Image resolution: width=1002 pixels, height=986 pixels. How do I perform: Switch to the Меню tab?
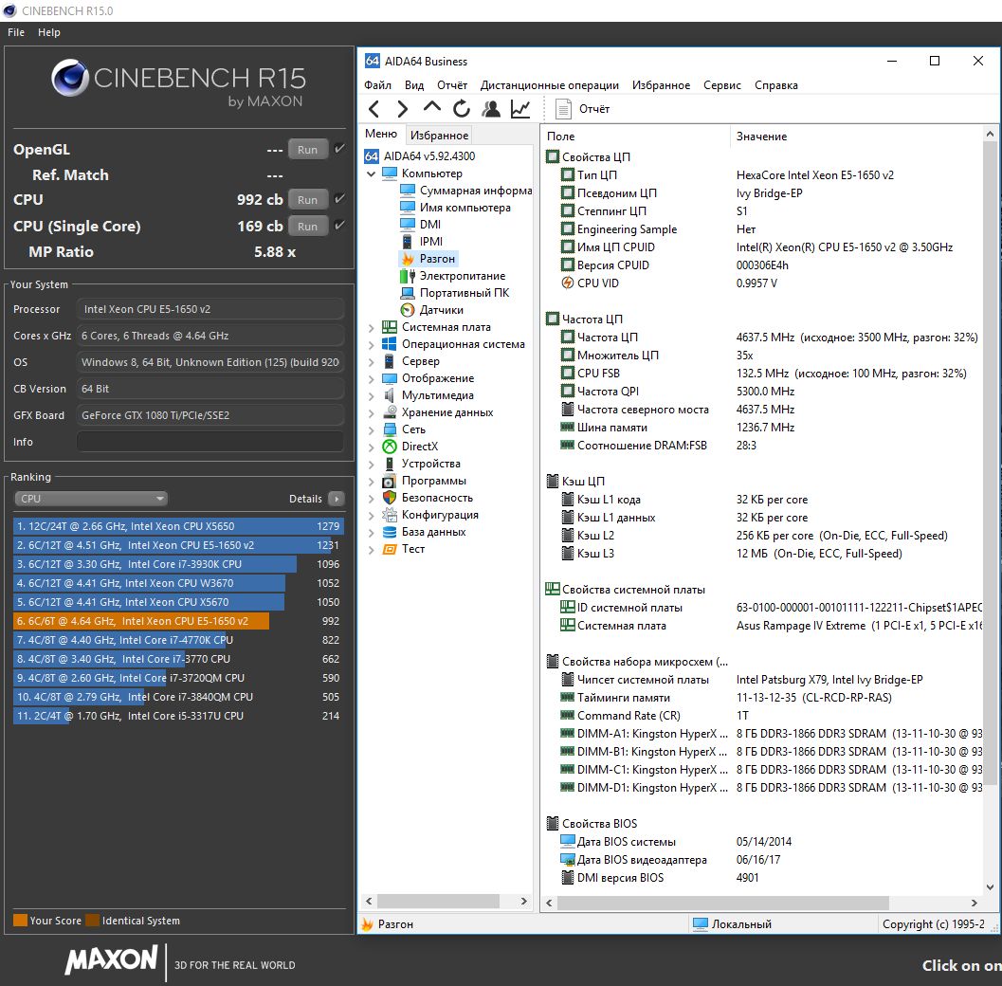(381, 134)
